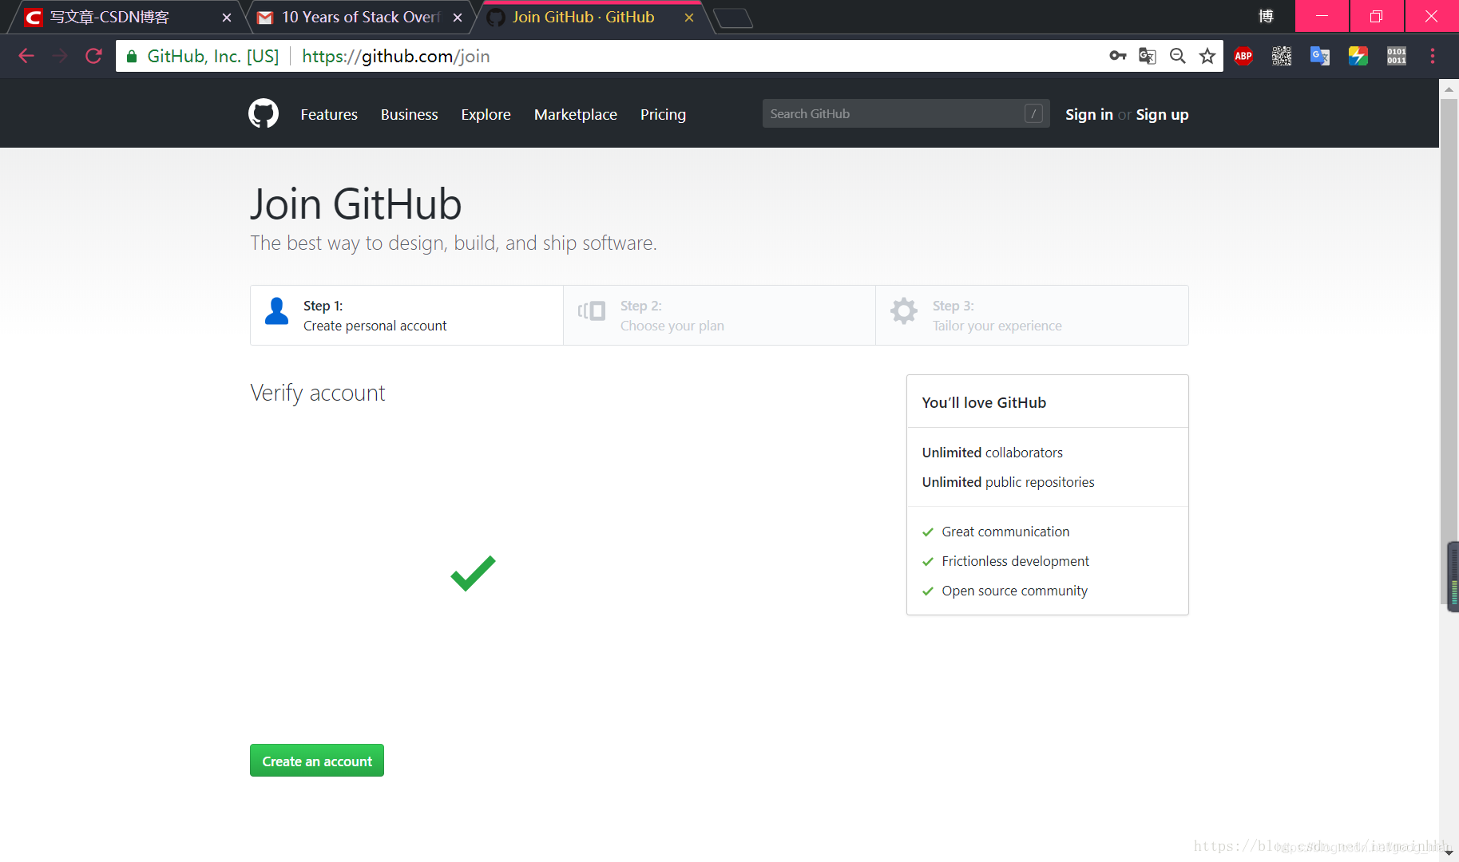
Task: Focus the Search GitHub field
Action: tap(906, 113)
